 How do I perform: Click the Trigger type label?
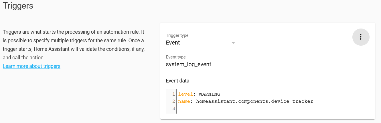coord(177,35)
